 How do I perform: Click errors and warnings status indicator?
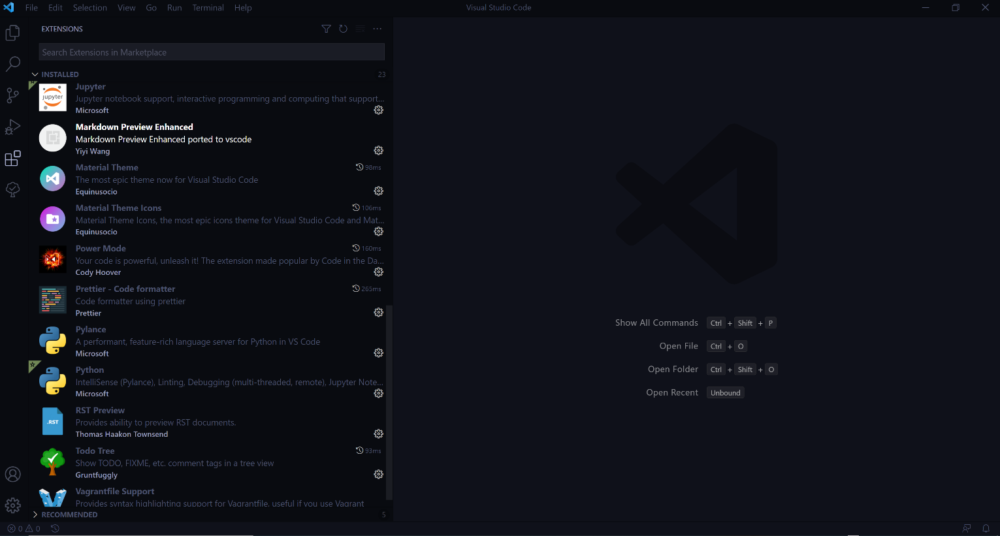(24, 529)
